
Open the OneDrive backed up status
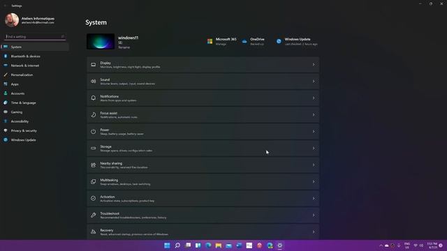point(253,42)
